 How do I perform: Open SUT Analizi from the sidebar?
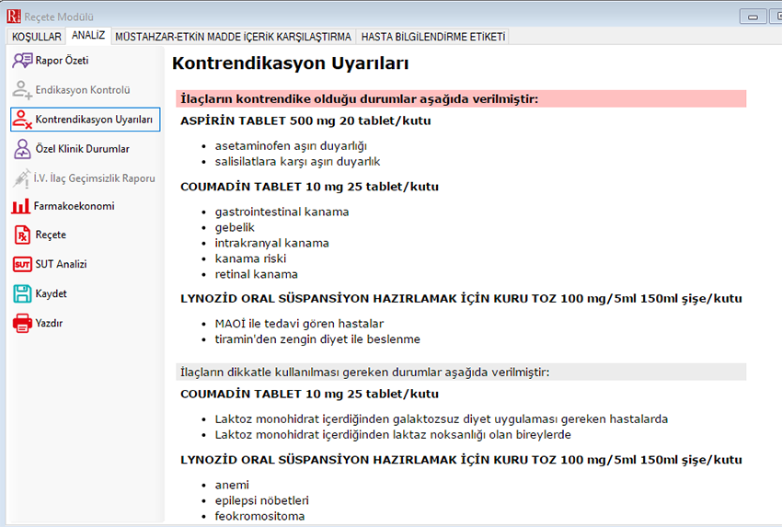60,265
